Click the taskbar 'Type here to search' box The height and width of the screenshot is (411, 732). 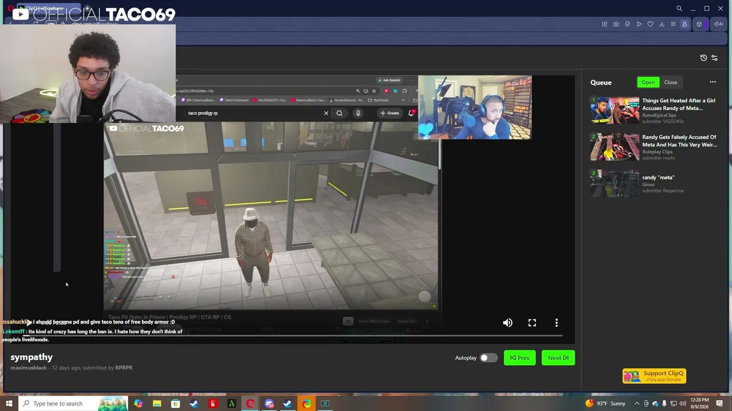pyautogui.click(x=73, y=404)
